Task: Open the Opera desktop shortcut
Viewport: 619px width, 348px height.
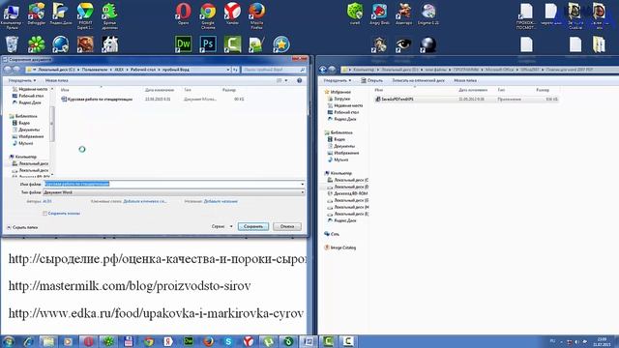Action: click(183, 14)
